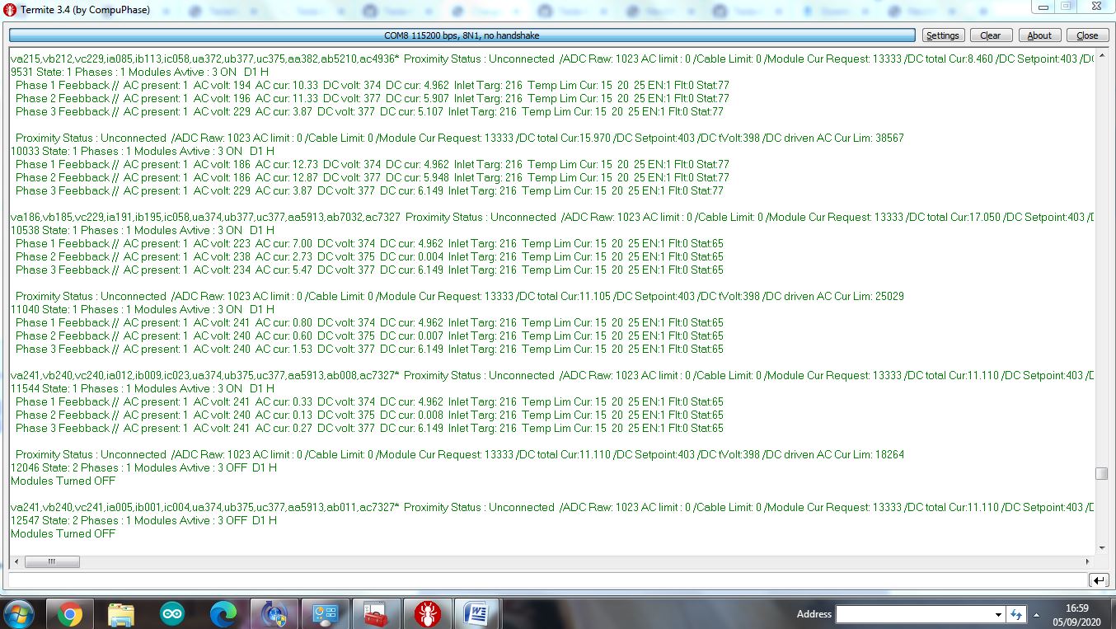Open the red toolbox taskbar icon
This screenshot has height=629, width=1116.
376,614
